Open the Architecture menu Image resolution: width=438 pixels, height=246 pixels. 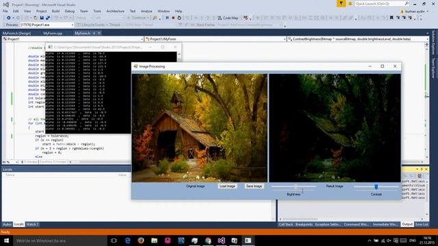click(x=115, y=11)
